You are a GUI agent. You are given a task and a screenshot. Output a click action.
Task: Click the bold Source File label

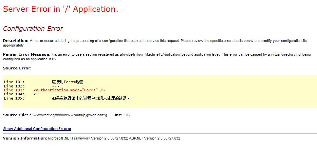pos(15,115)
